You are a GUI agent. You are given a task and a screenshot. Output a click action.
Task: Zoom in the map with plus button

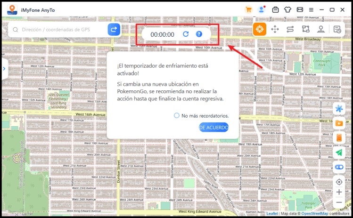339,192
